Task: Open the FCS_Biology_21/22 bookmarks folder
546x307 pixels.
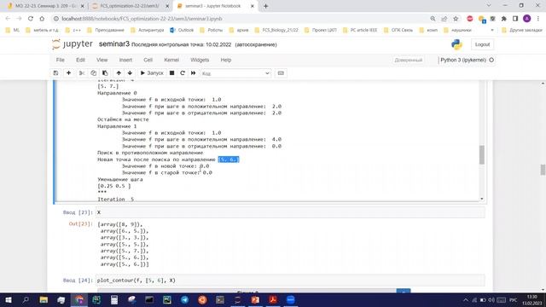Action: pyautogui.click(x=276, y=31)
